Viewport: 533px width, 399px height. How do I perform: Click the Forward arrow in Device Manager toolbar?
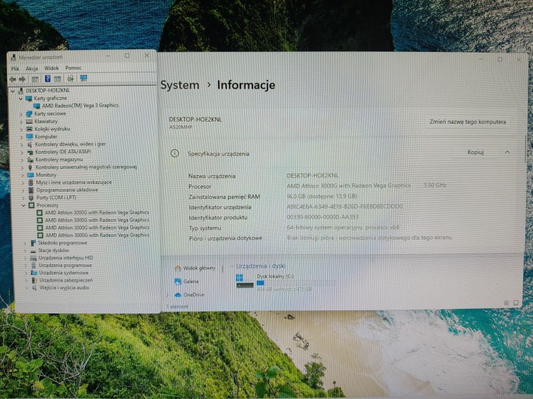tap(22, 79)
